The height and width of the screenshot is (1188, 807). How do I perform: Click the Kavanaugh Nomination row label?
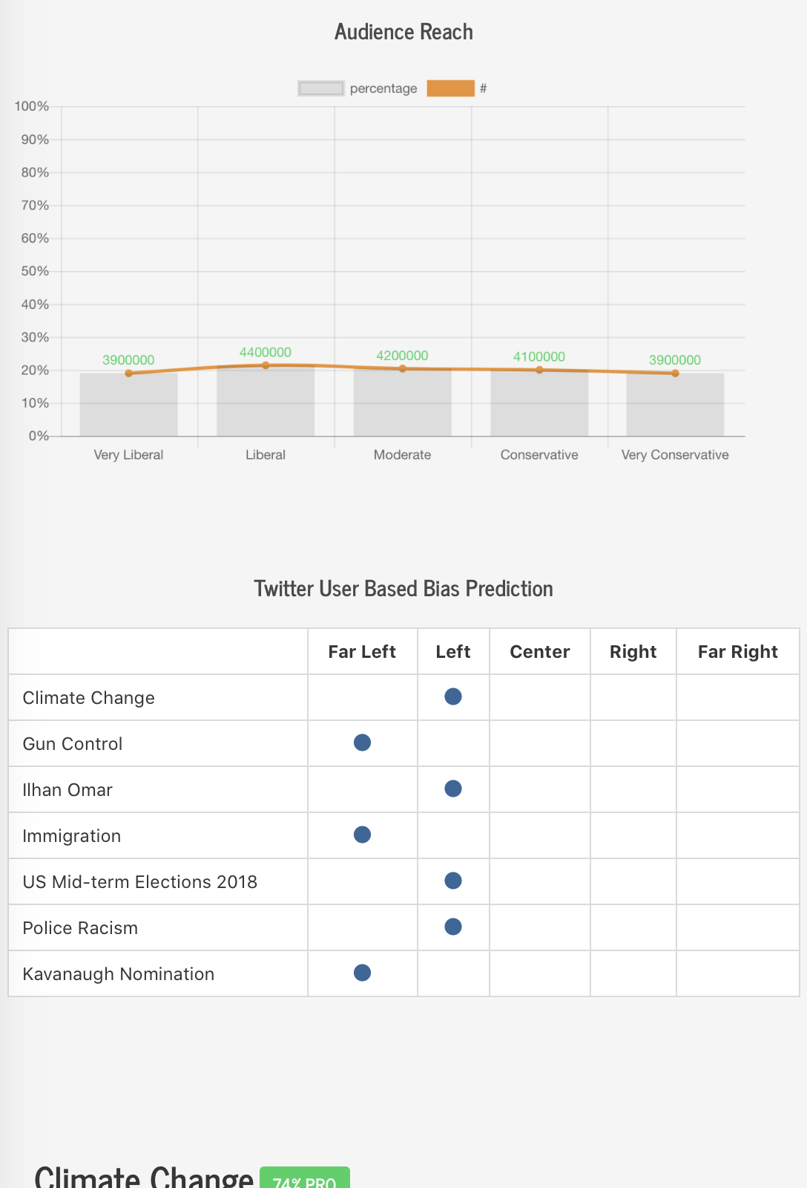(x=119, y=974)
